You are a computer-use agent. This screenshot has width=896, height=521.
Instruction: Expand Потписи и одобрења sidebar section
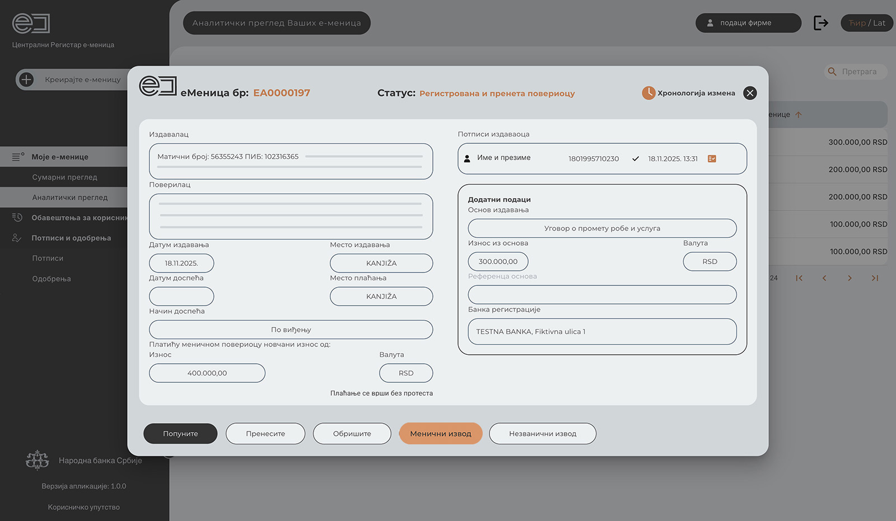[71, 238]
